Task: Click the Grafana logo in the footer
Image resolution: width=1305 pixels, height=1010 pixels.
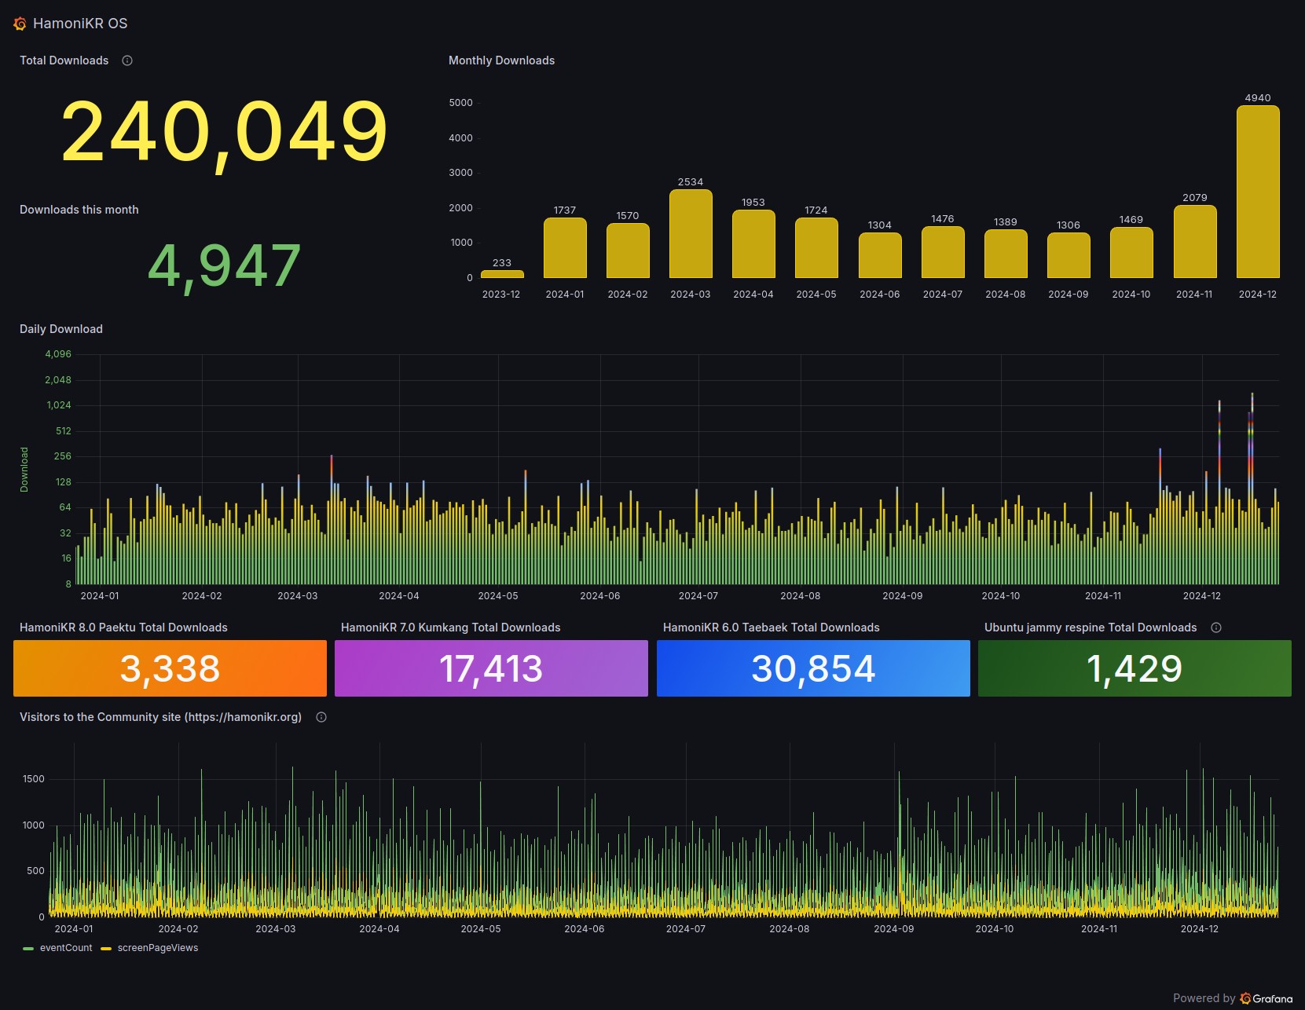Action: (1266, 998)
